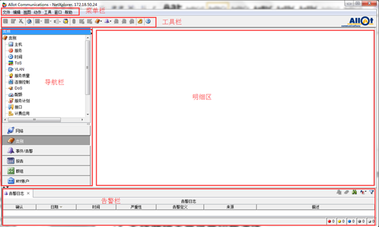Viewport: 379px width, 227px height.
Task: Click the 时间 column header in alarm log
Action: click(x=96, y=207)
